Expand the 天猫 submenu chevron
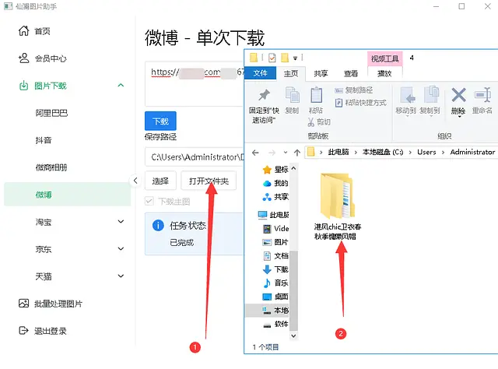The image size is (498, 369). (121, 276)
